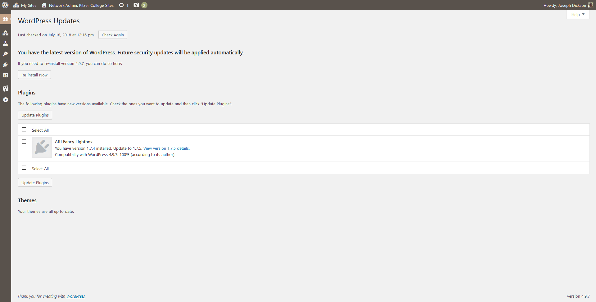The image size is (596, 302).
Task: Check the top Select All checkbox
Action: (24, 130)
